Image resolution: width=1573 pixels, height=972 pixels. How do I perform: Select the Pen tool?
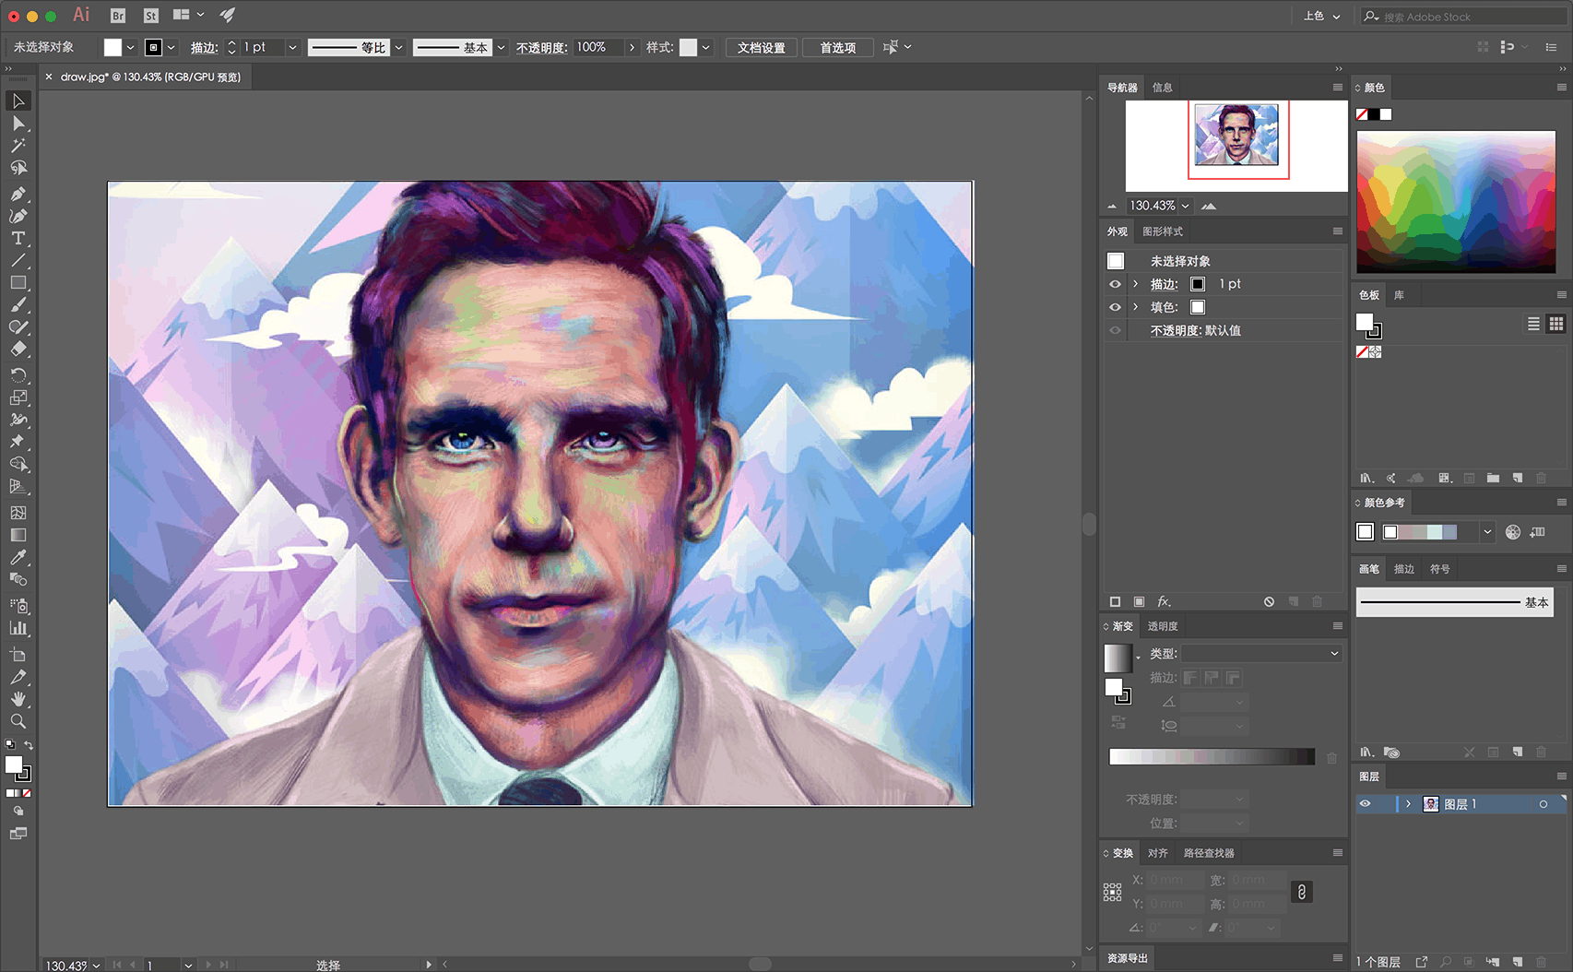click(18, 194)
